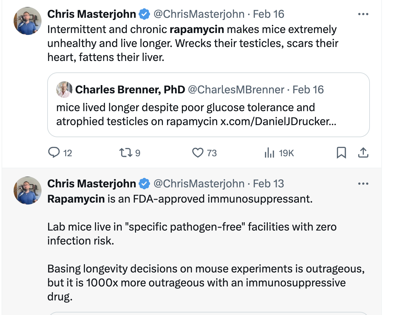393x315 pixels.
Task: Click the Feb 16 timestamp on top tweet
Action: pyautogui.click(x=268, y=14)
